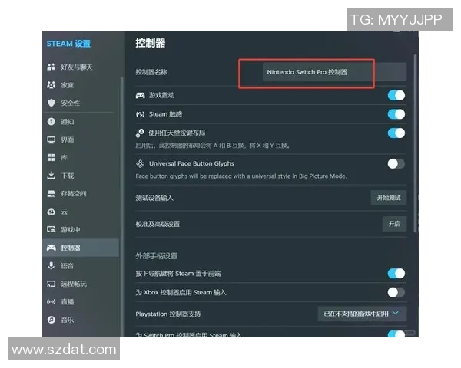Switch to 安全性 settings page
This screenshot has height=368, width=461.
click(x=81, y=103)
